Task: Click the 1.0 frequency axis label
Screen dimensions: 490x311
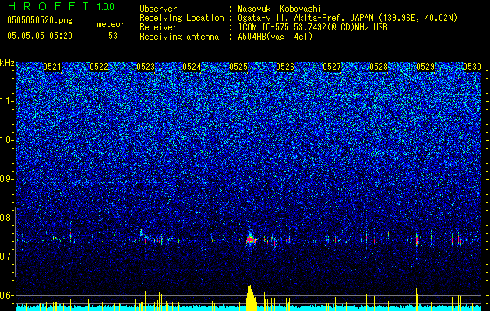Action: 7,140
